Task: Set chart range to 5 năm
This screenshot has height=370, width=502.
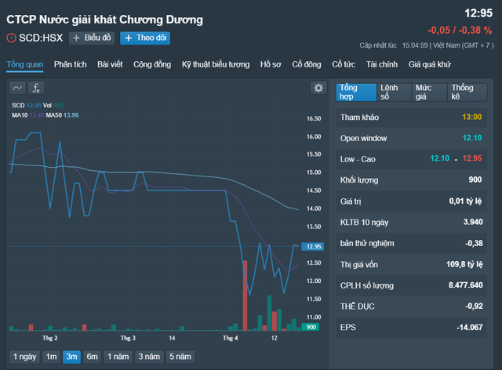Action: click(180, 357)
